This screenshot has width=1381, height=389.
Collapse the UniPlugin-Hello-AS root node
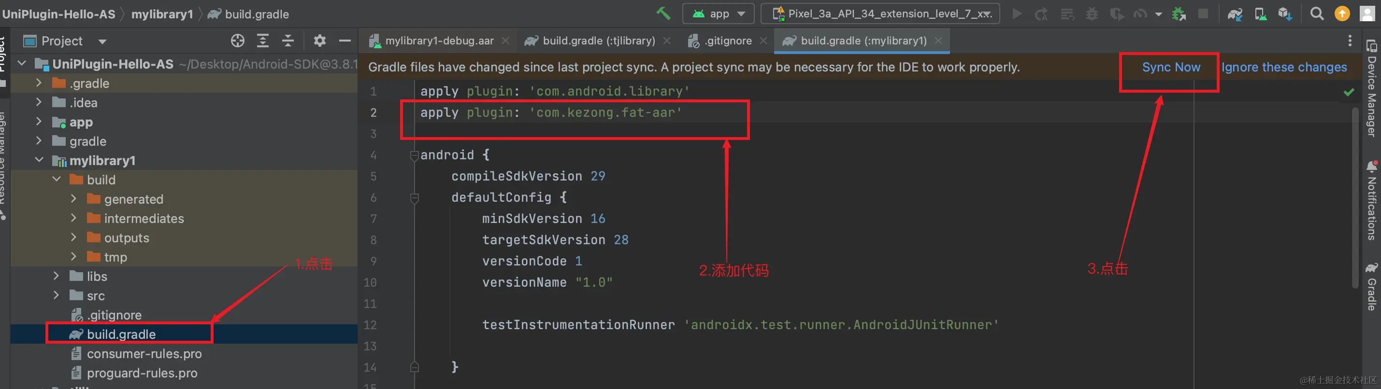click(x=22, y=64)
